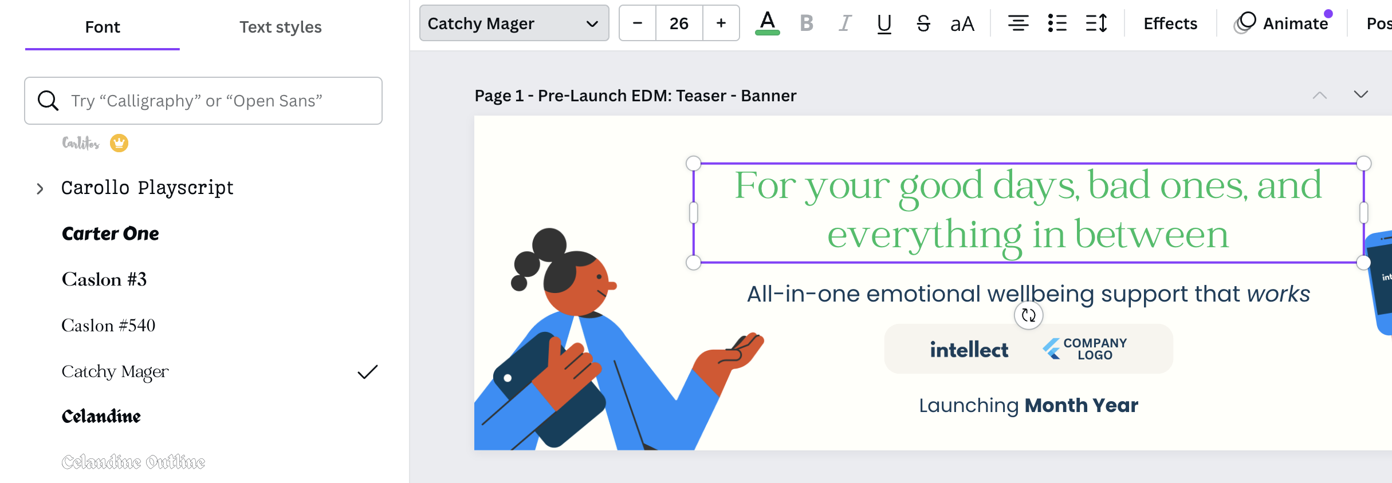Change text alignment

[1018, 23]
